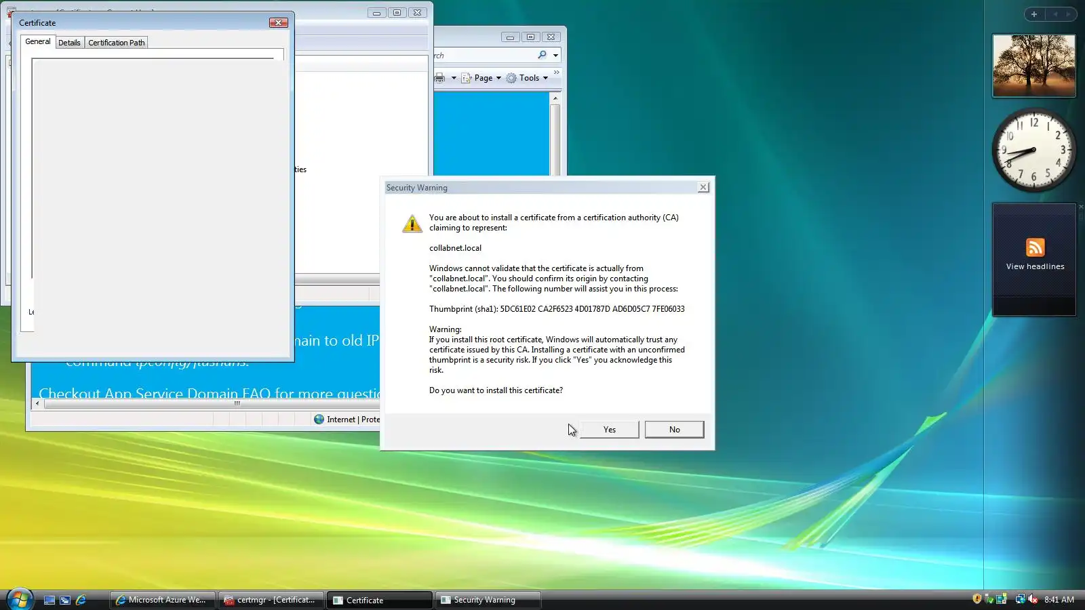The height and width of the screenshot is (610, 1085).
Task: Click 'Do you want to install this certificate?' text
Action: click(496, 390)
